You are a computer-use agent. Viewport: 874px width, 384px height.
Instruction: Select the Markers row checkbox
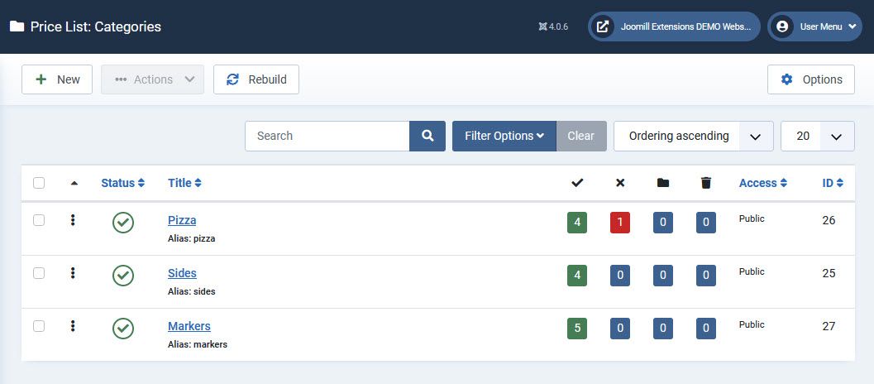(x=39, y=326)
